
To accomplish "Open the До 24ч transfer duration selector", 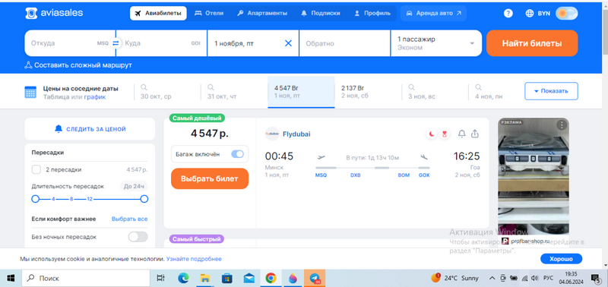I will pyautogui.click(x=134, y=186).
